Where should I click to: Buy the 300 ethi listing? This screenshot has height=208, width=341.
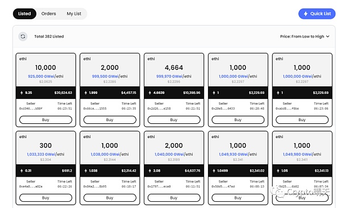click(x=45, y=198)
